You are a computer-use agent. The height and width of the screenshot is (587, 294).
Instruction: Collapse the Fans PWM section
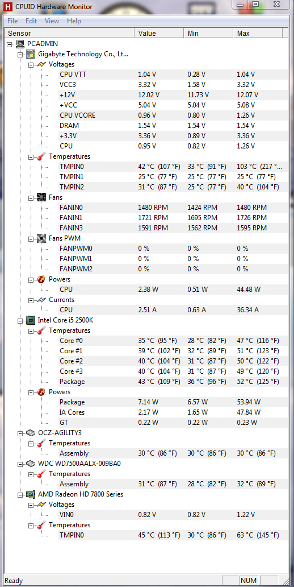point(31,238)
